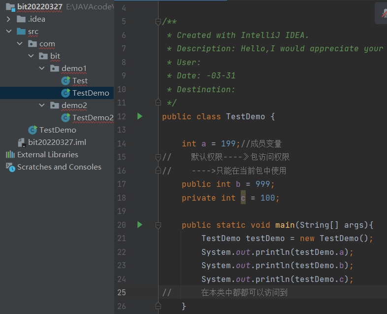Open the bit20220327.iml file
Screen dimensions: 387x314
point(57,142)
